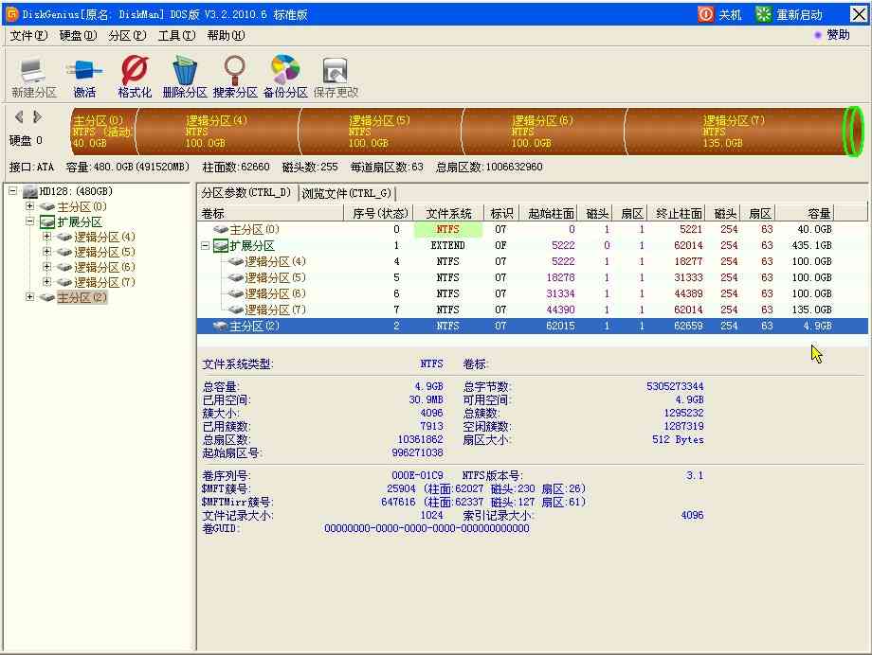Expand the 逻辑分区(7) tree node
The height and width of the screenshot is (655, 872).
tap(47, 282)
